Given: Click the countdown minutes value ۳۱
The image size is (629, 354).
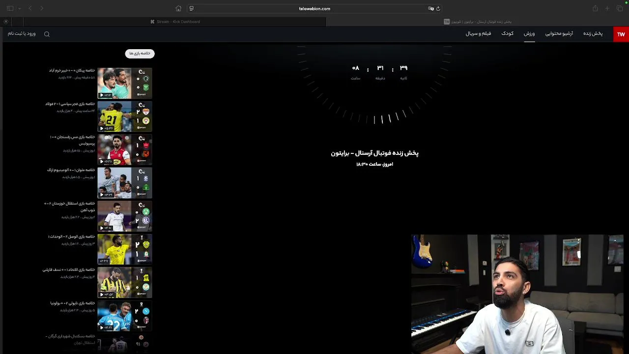Looking at the screenshot, I should tap(380, 68).
